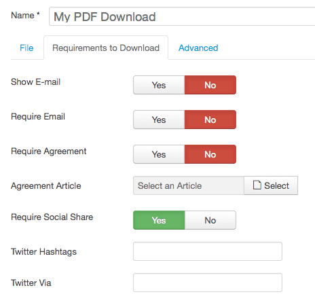Set Show E-mail to No
This screenshot has width=315, height=307.
click(x=210, y=85)
